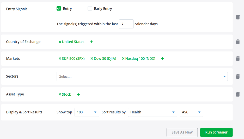Delete the Markets filter via trash icon
The image size is (244, 139).
(x=238, y=59)
